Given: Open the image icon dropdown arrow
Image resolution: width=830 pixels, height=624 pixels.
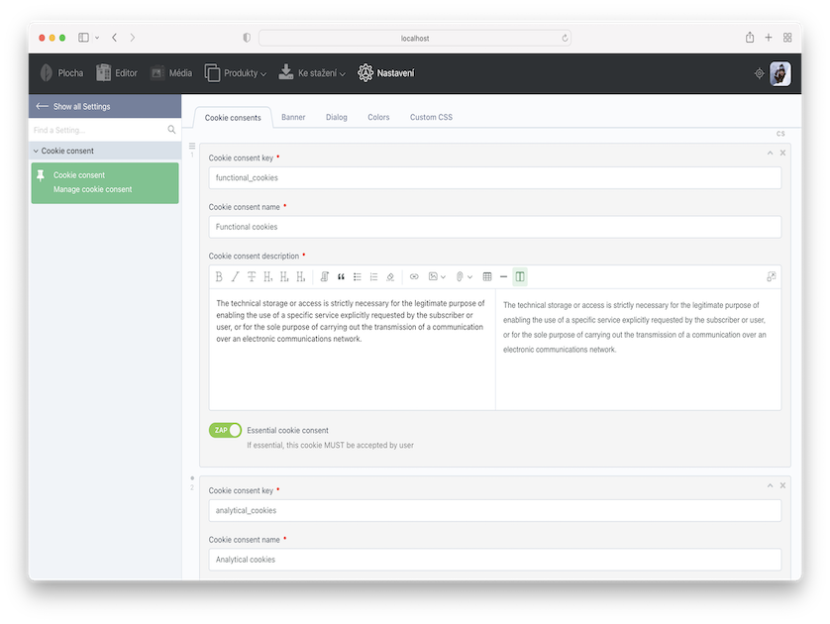Looking at the screenshot, I should [443, 277].
